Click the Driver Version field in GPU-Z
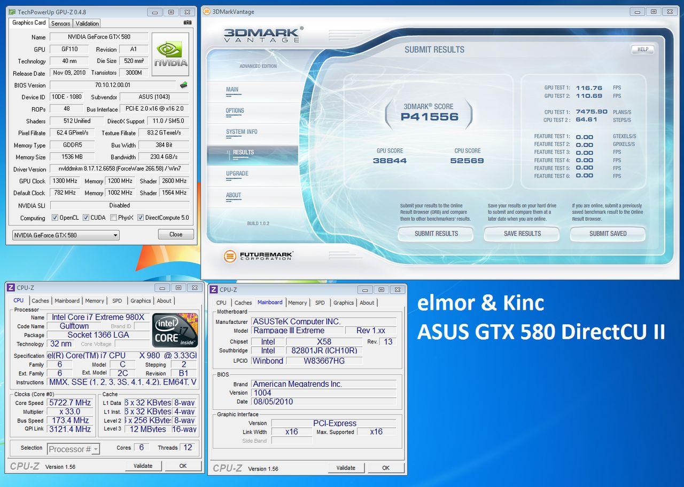This screenshot has height=487, width=684. (120, 169)
